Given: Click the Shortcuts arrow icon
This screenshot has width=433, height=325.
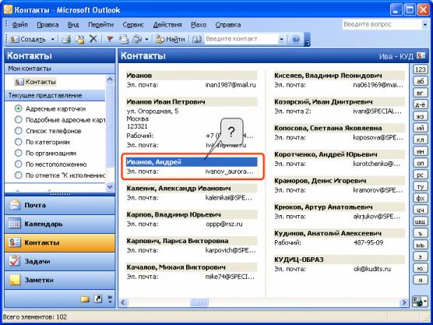Looking at the screenshot, I should [x=98, y=299].
